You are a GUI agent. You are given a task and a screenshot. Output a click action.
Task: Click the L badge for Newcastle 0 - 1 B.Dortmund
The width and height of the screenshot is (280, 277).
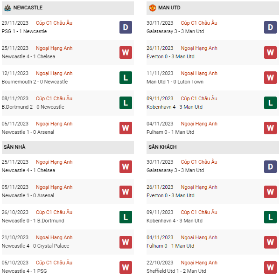126,216
